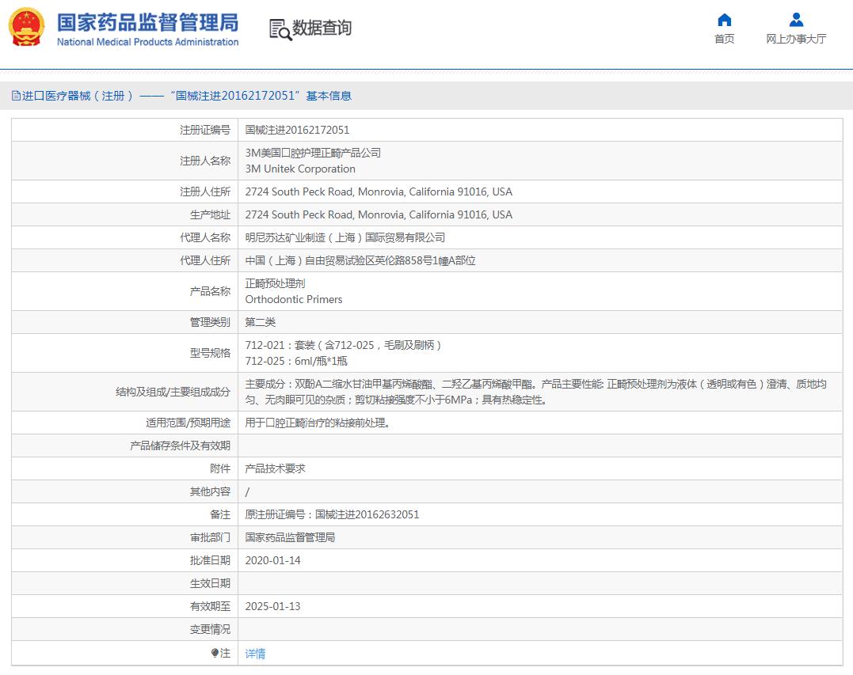The width and height of the screenshot is (853, 675).
Task: Click the 首页 label
Action: coord(724,39)
